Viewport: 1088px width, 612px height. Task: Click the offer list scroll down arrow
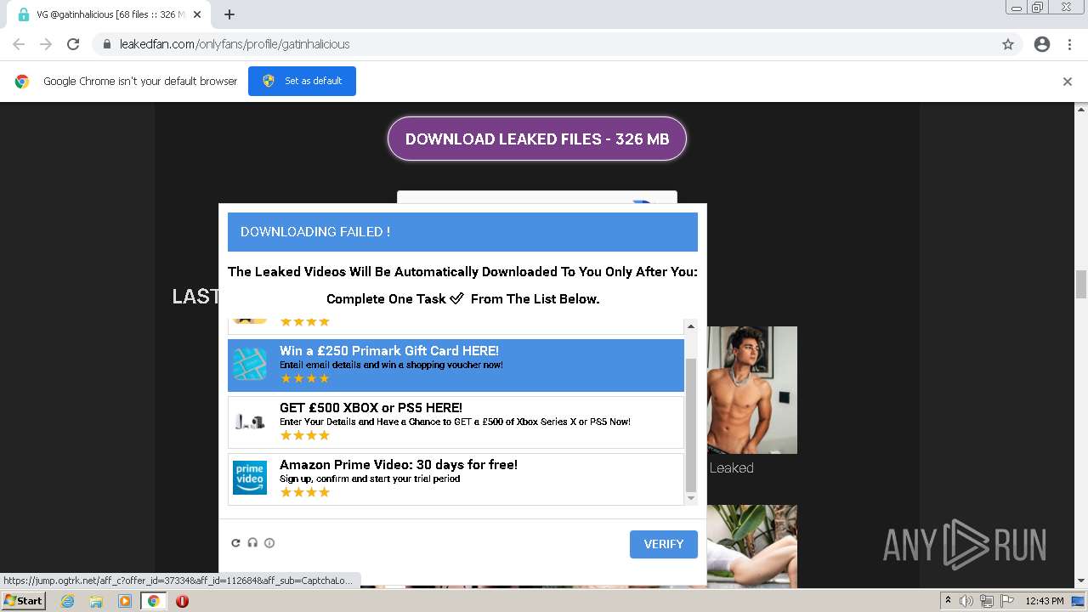691,498
